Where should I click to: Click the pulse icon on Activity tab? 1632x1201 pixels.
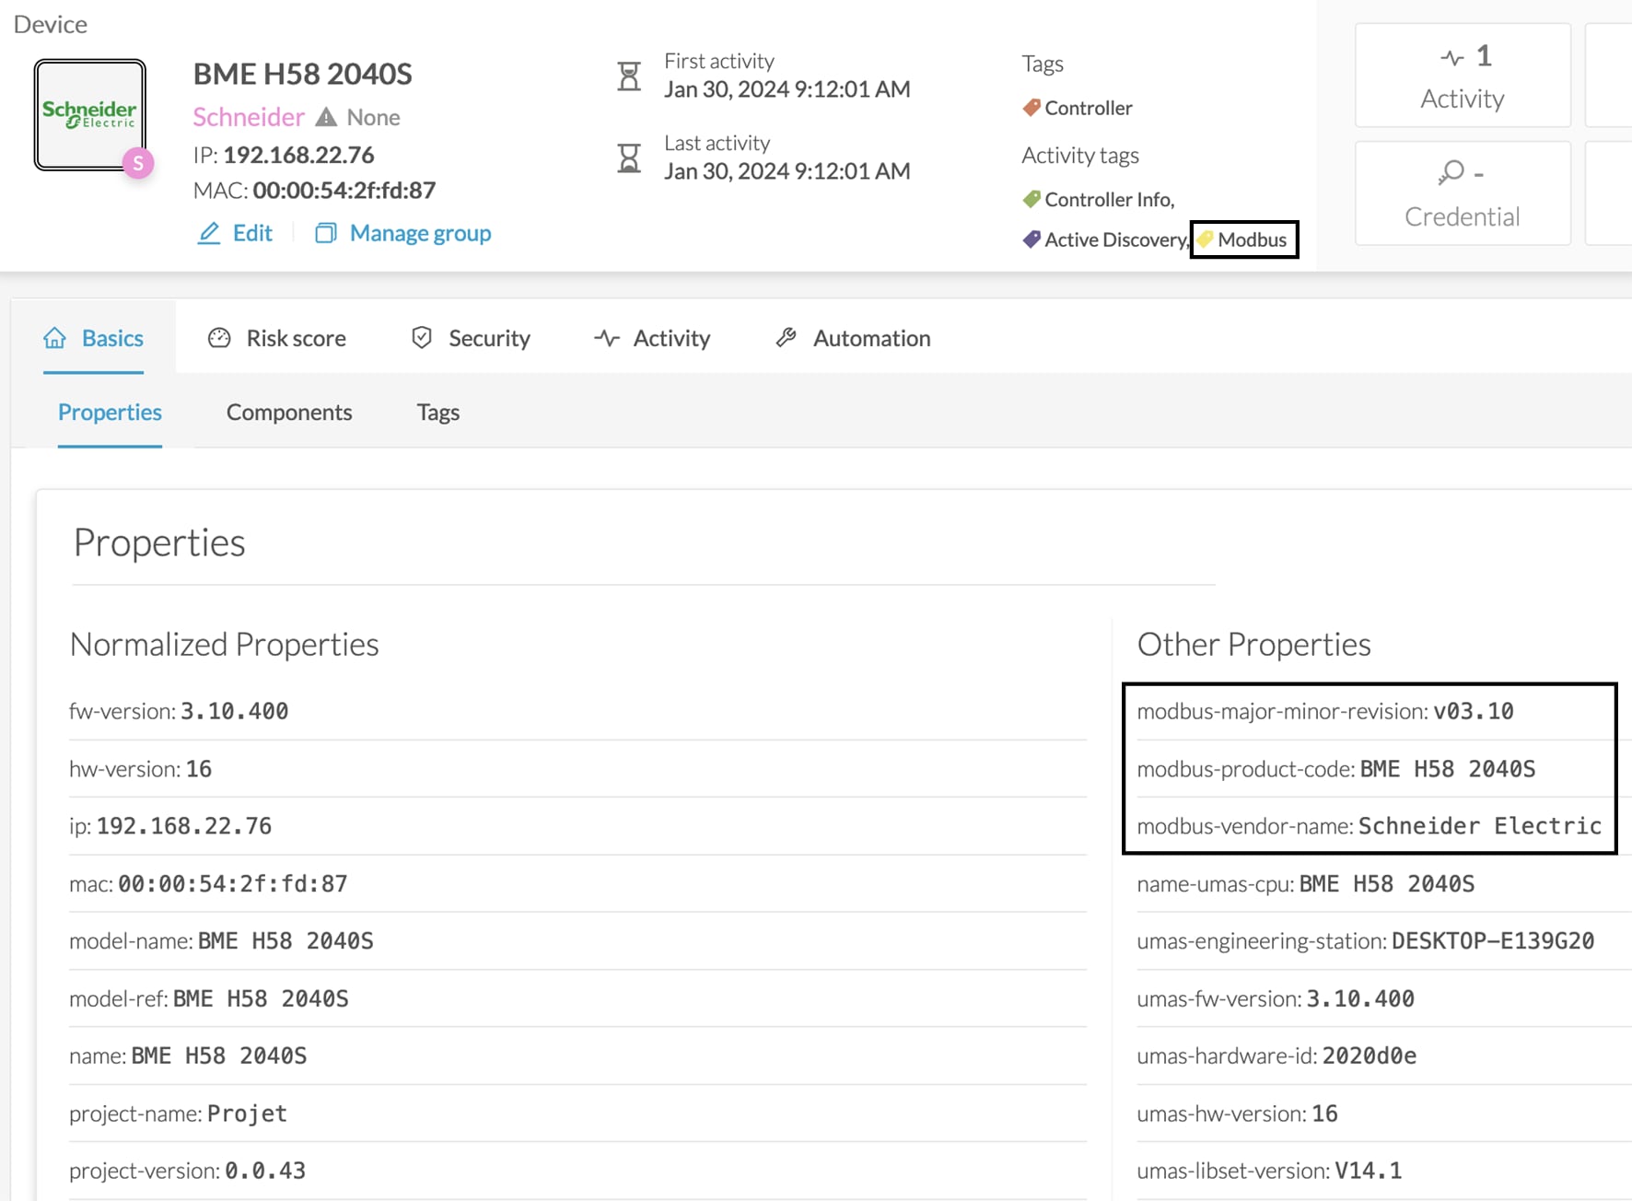(606, 338)
